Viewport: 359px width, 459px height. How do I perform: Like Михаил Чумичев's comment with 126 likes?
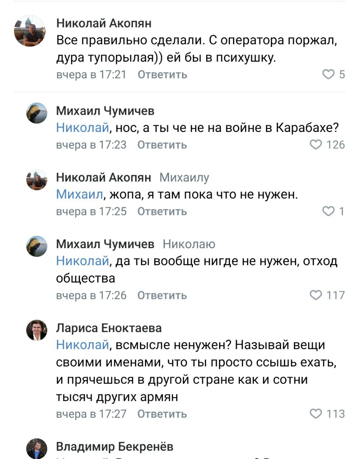click(x=316, y=145)
